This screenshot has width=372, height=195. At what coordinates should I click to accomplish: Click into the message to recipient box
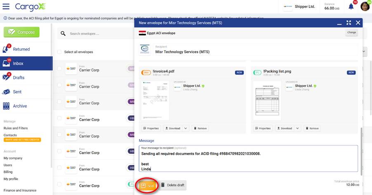[x=248, y=158]
